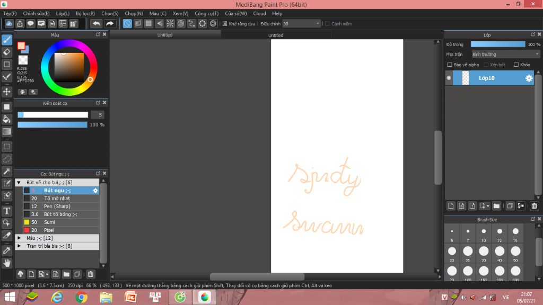Select the Move tool

6,92
